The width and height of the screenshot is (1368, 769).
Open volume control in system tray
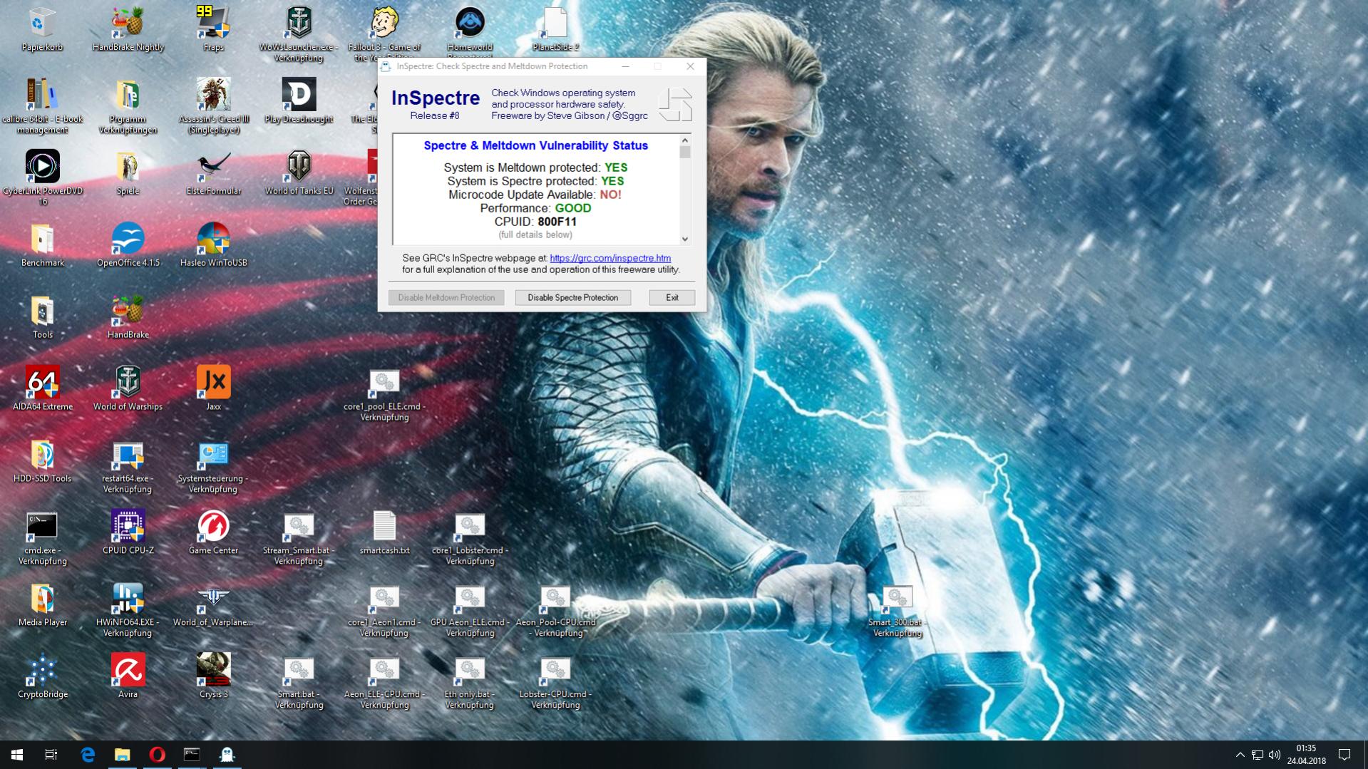click(1275, 755)
